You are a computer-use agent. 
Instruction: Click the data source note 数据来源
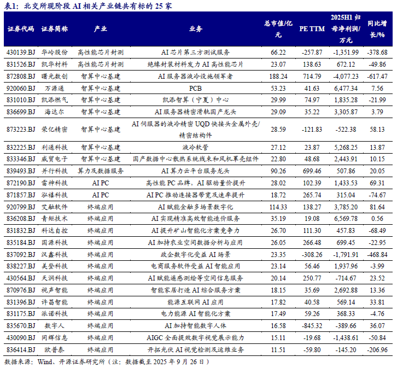point(107,361)
